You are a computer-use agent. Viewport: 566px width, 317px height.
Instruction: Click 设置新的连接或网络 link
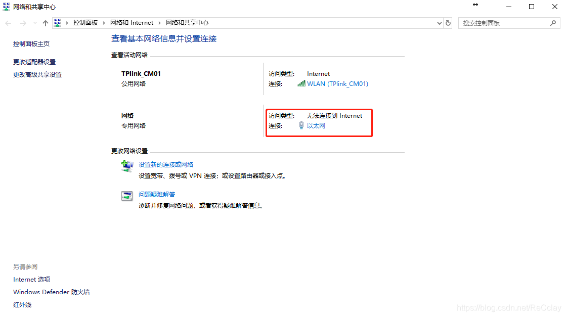(x=166, y=164)
